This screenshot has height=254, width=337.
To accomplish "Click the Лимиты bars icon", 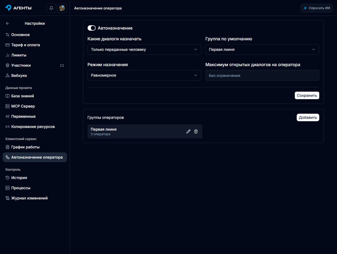I will coord(8,55).
